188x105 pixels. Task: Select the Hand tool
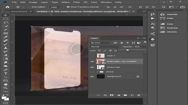(5, 84)
